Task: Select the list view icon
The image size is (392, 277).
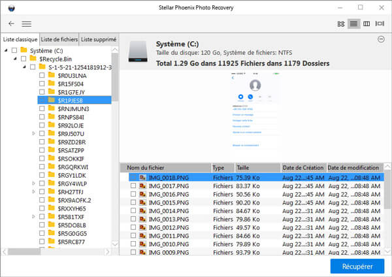Action: (x=353, y=24)
